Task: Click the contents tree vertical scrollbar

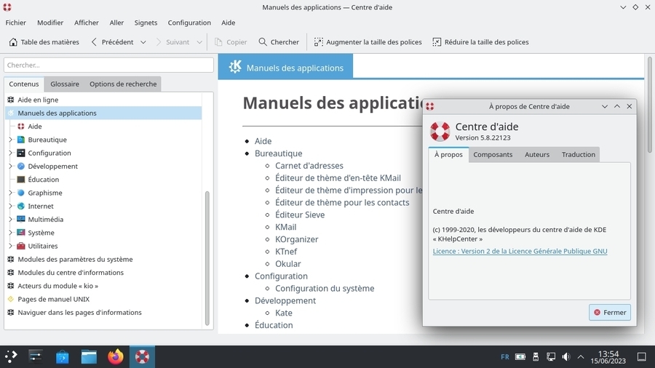Action: pyautogui.click(x=207, y=258)
